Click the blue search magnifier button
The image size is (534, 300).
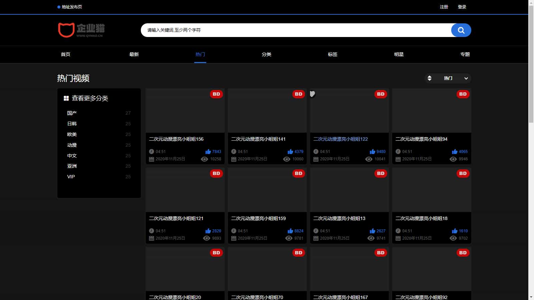coord(461,30)
